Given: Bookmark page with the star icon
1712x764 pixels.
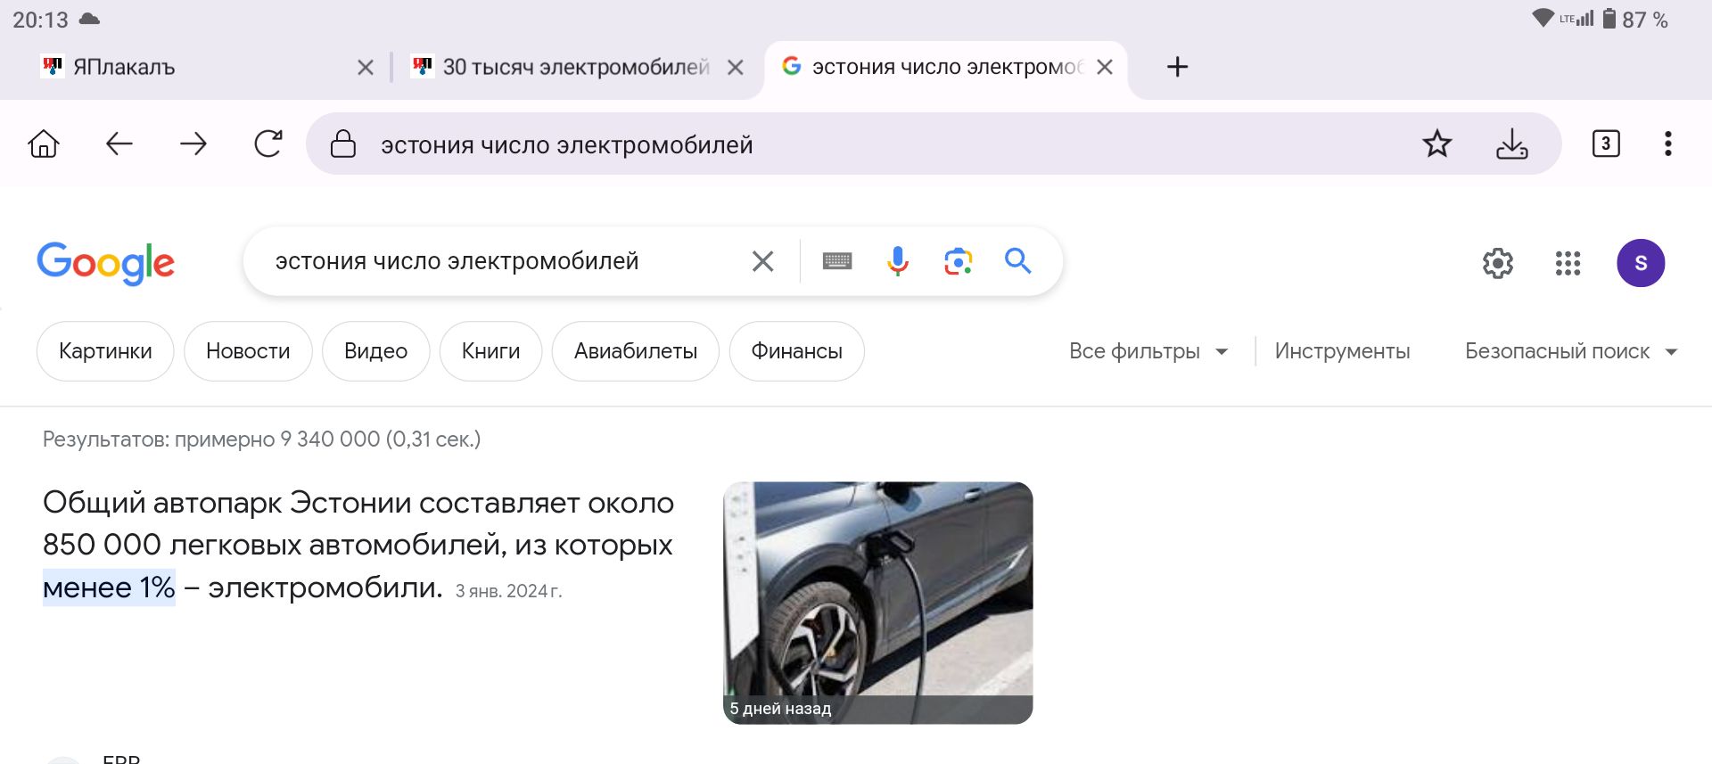Looking at the screenshot, I should coord(1437,144).
